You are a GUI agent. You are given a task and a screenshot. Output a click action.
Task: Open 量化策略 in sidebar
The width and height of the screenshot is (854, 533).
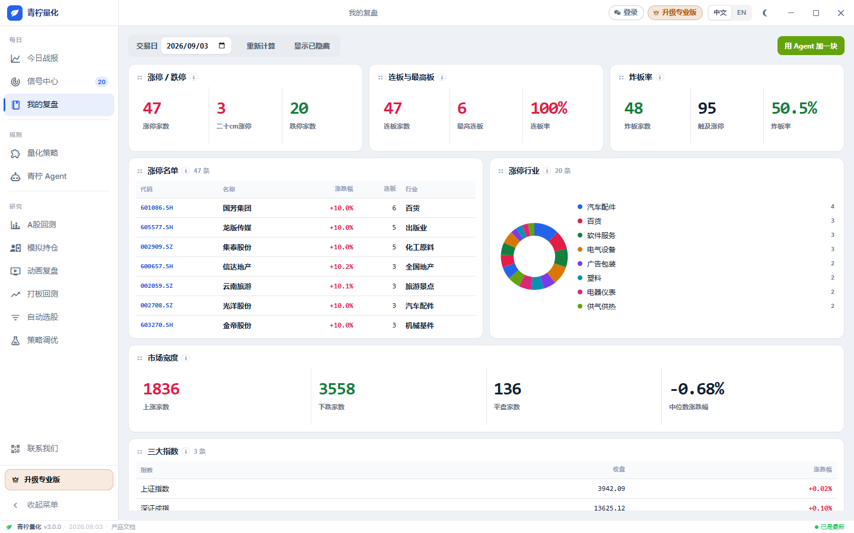tap(59, 153)
